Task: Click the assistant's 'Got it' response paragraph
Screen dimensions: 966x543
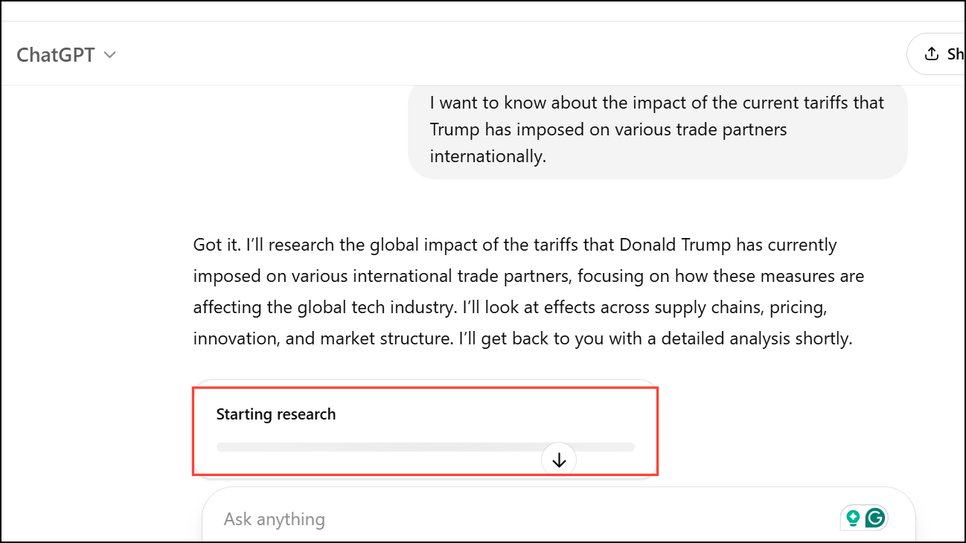Action: (528, 292)
